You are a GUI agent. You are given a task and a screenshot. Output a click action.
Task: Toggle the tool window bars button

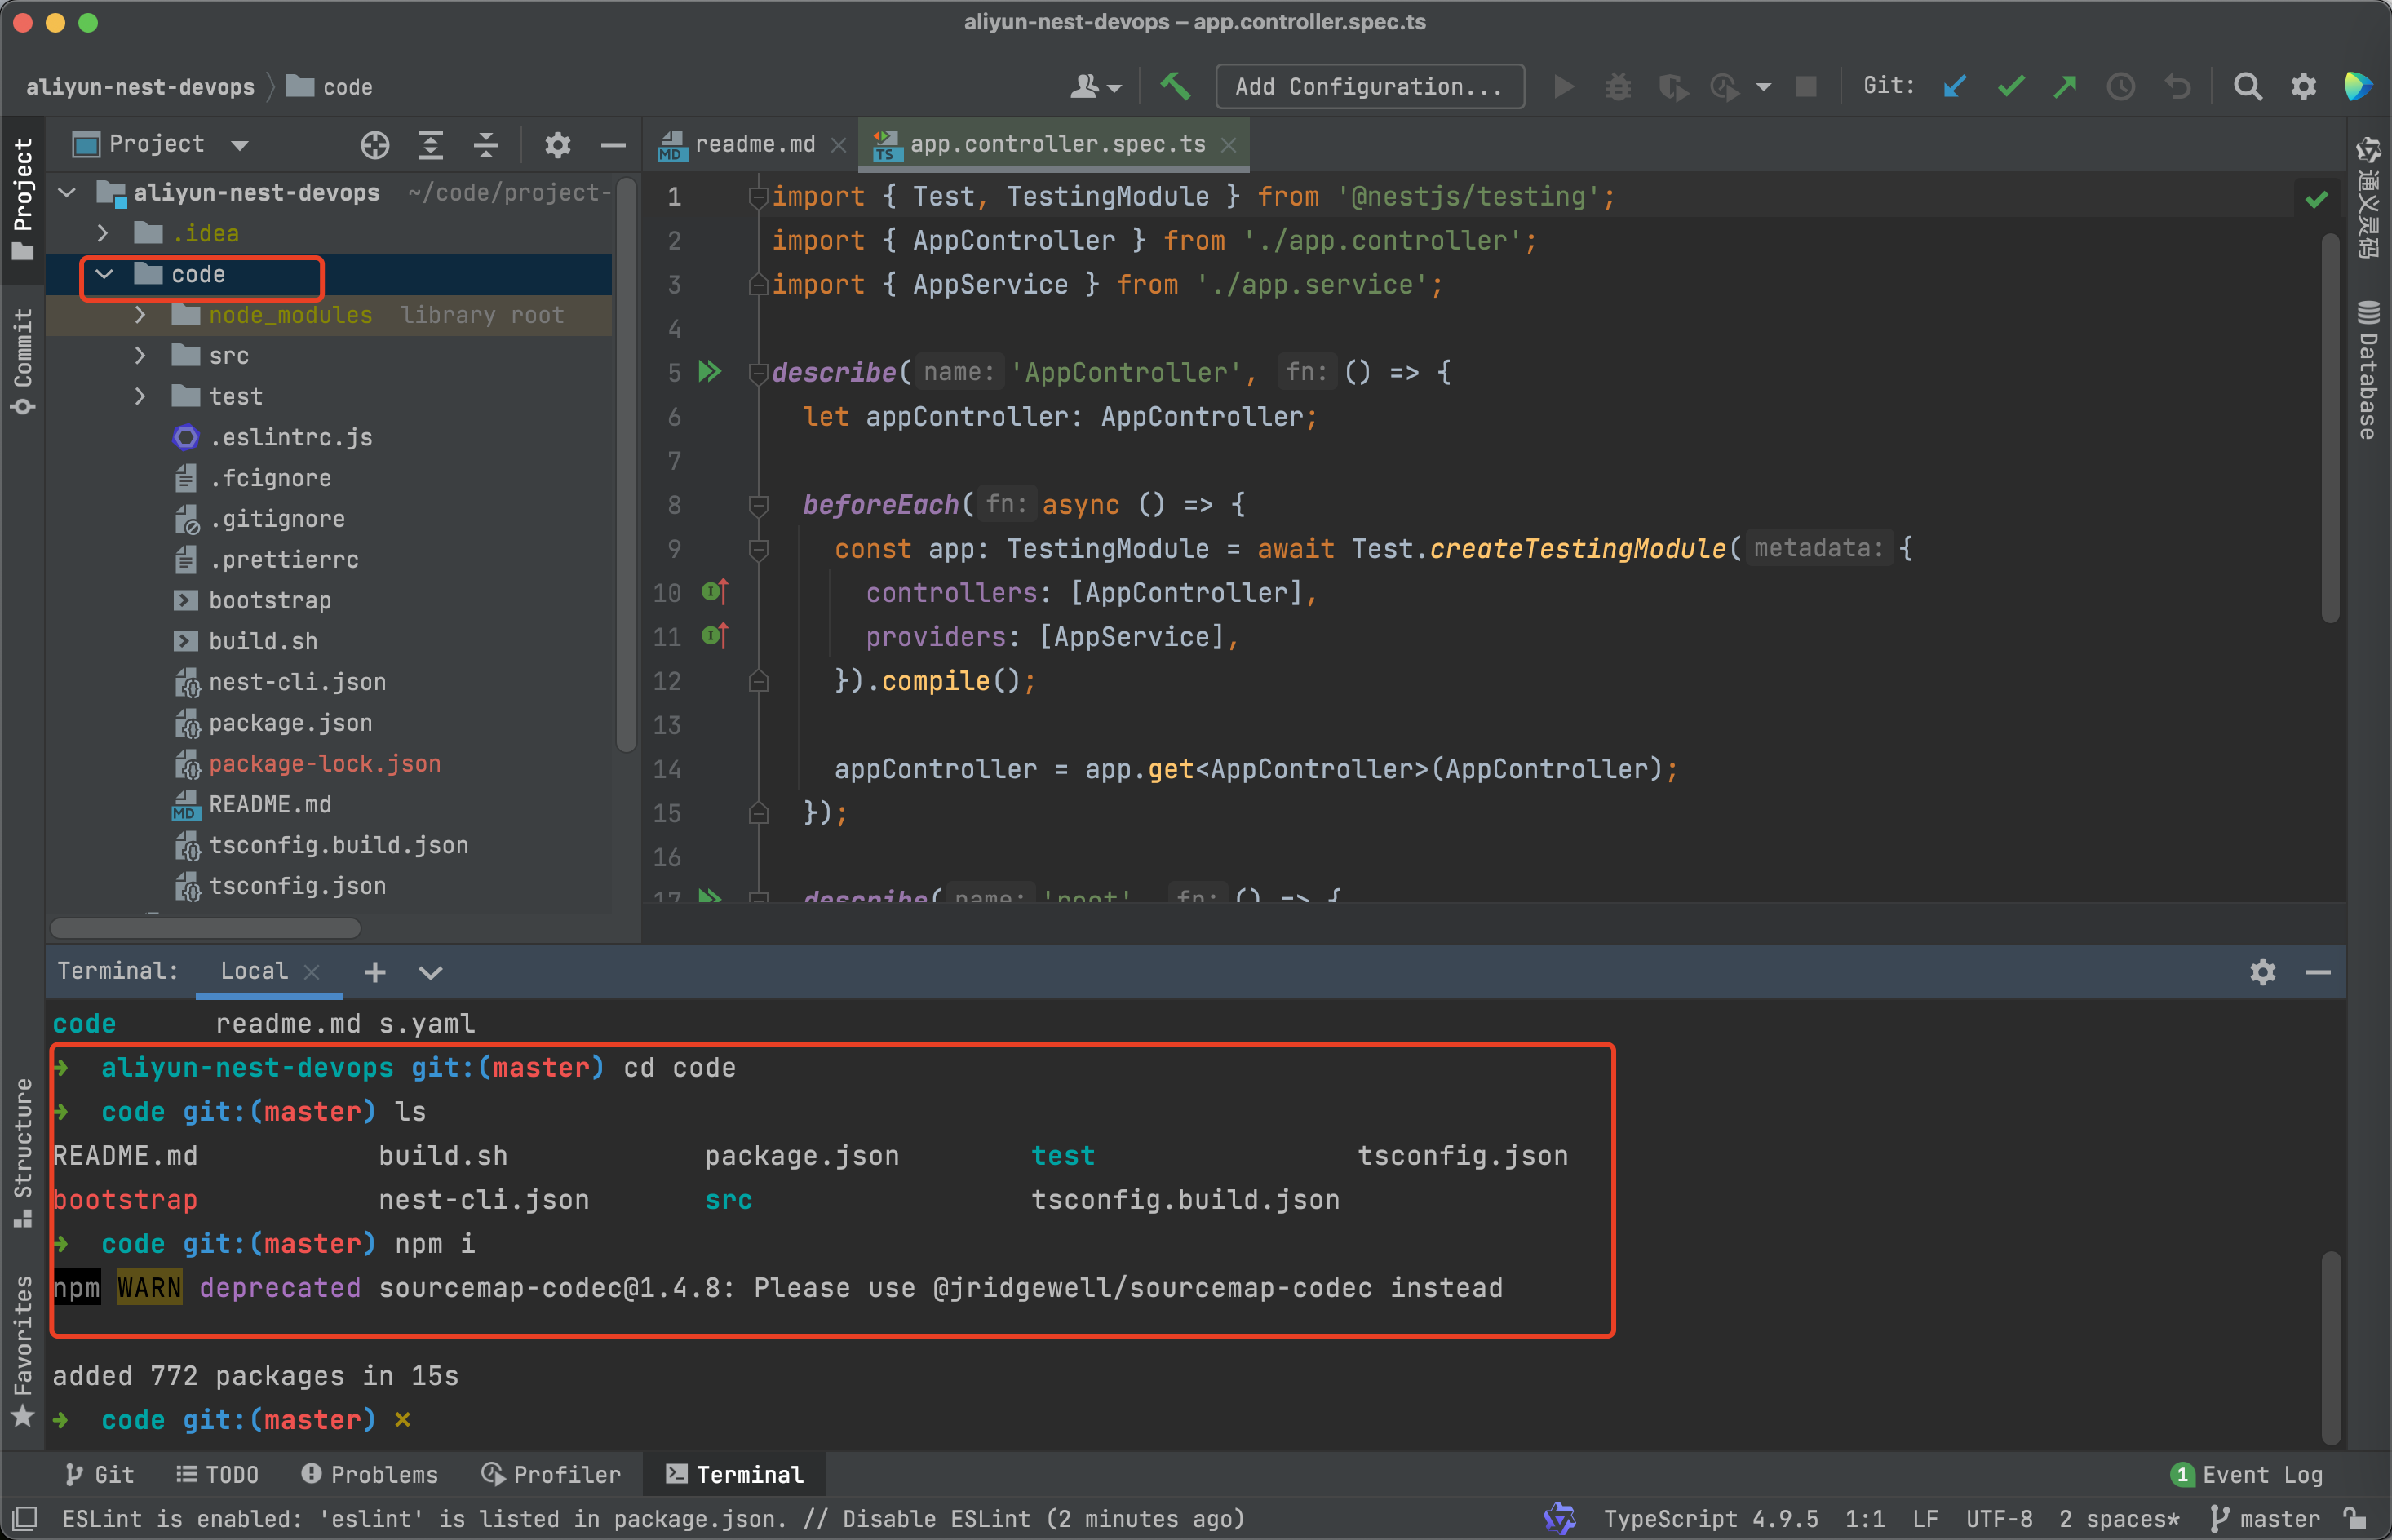(24, 1518)
